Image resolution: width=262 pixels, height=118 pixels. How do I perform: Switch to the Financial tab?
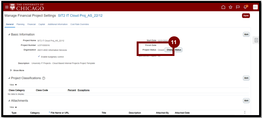[x=31, y=24]
